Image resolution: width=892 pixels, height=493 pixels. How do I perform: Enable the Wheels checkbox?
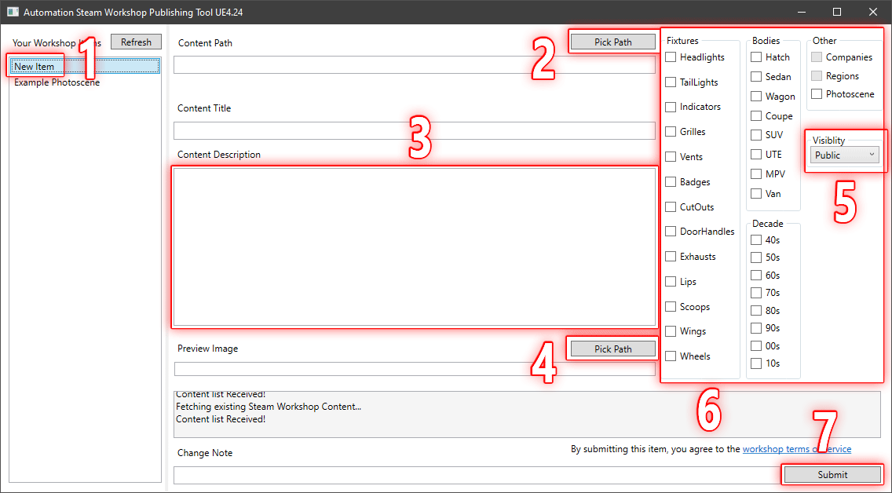[671, 356]
